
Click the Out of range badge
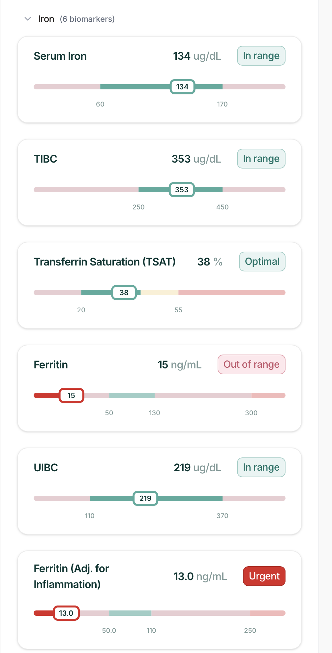[x=252, y=364]
